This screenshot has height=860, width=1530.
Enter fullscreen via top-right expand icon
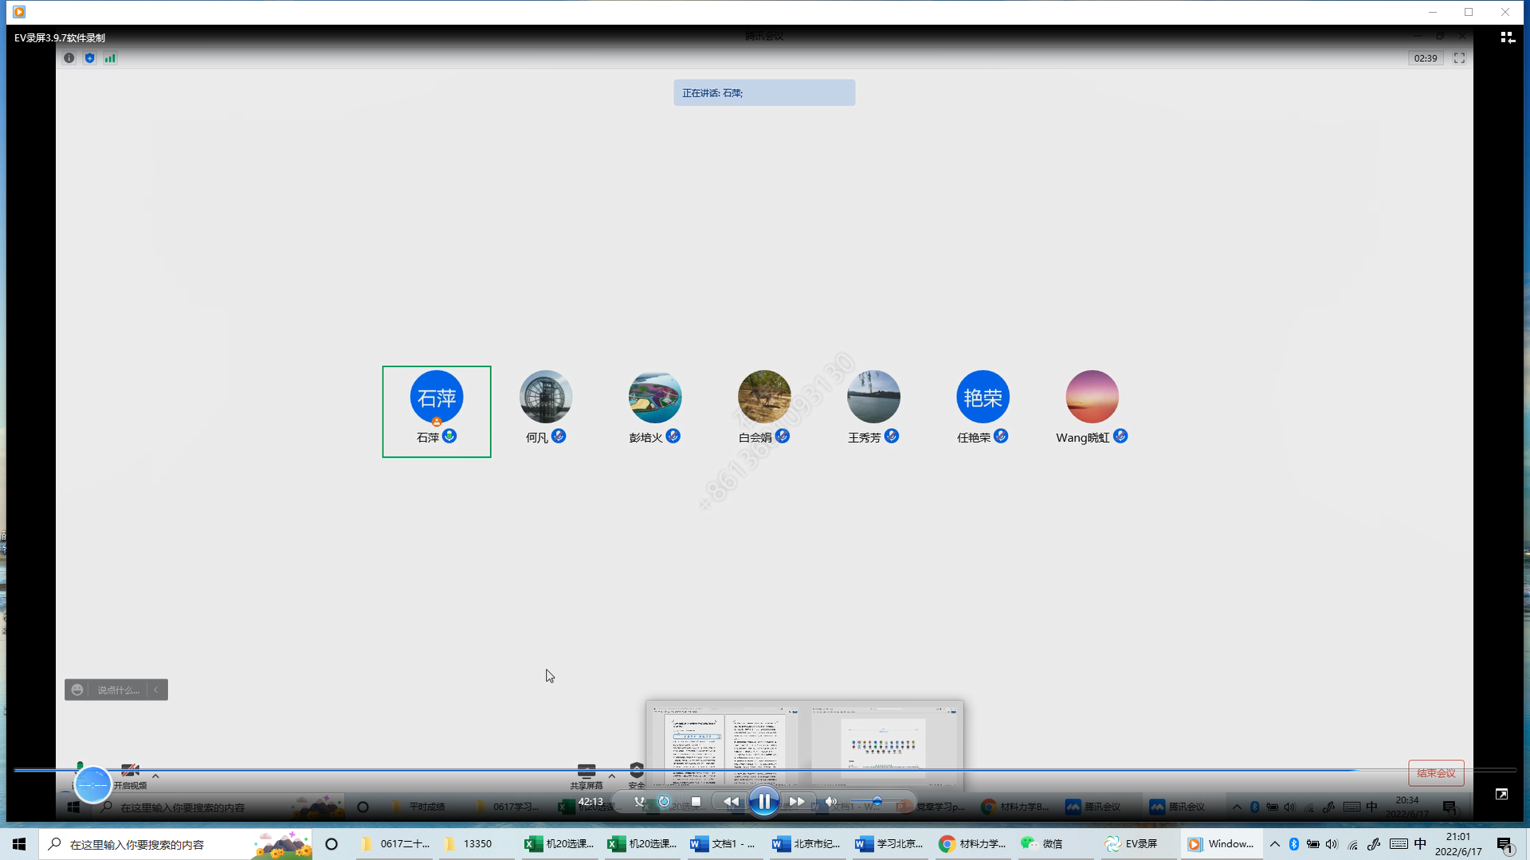tap(1459, 58)
